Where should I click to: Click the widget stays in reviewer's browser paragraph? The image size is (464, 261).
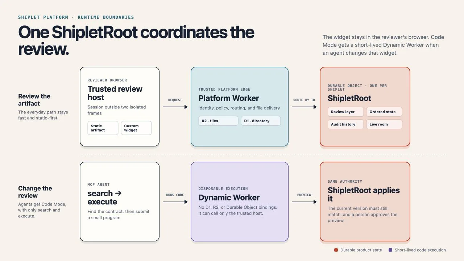[x=383, y=45]
